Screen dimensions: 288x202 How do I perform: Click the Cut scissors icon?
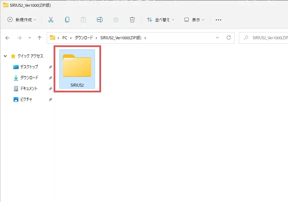[51, 20]
